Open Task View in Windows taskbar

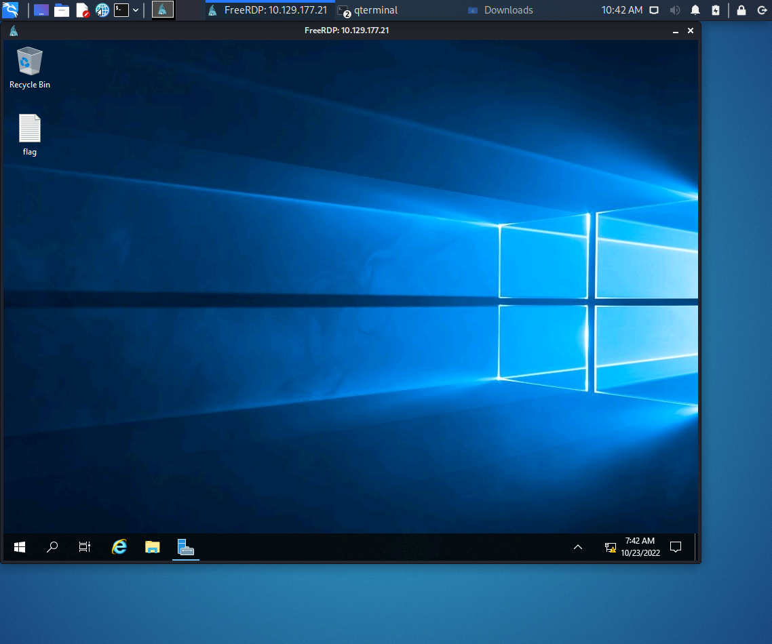[85, 547]
